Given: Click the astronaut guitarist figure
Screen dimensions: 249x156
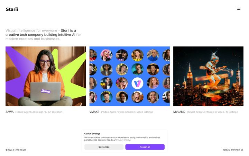Looking at the screenshot, I should tap(214, 72).
